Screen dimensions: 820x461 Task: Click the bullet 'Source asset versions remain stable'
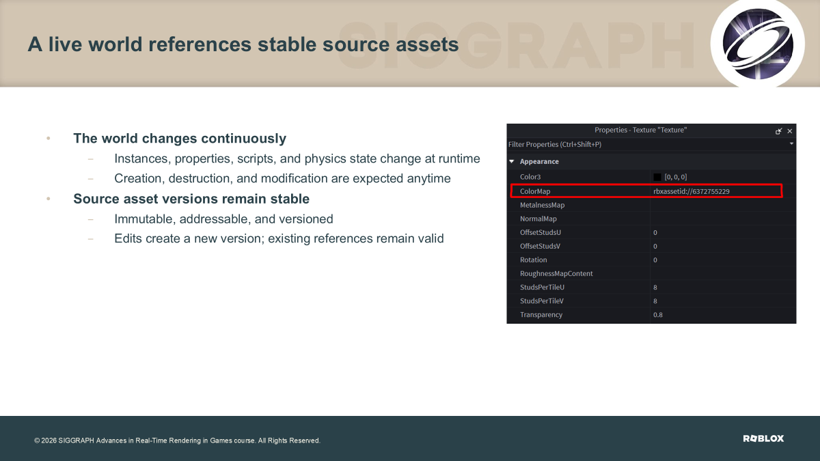click(x=191, y=199)
